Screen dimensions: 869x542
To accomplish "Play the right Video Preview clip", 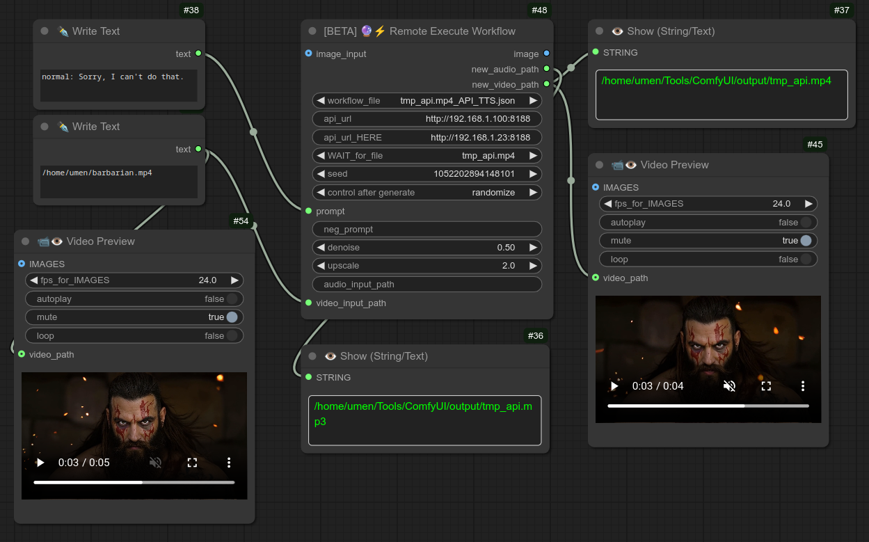I will pyautogui.click(x=614, y=386).
